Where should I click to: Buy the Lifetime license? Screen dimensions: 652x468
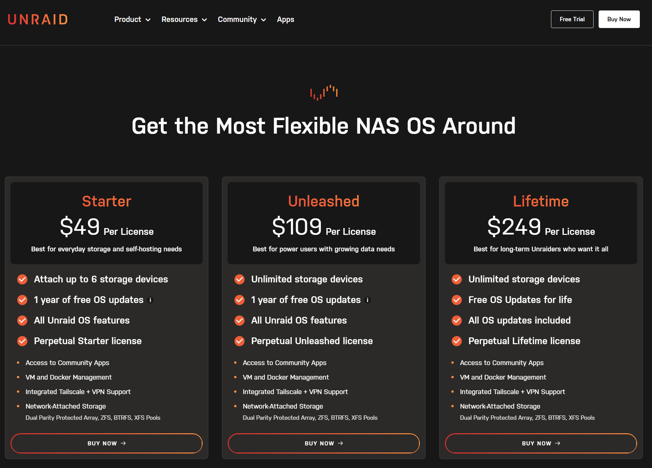click(x=541, y=443)
